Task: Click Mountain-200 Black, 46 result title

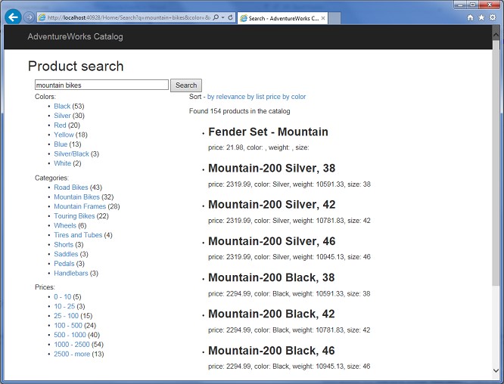Action: (x=272, y=351)
